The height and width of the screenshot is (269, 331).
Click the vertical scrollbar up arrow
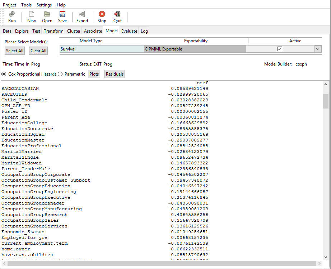pyautogui.click(x=326, y=84)
